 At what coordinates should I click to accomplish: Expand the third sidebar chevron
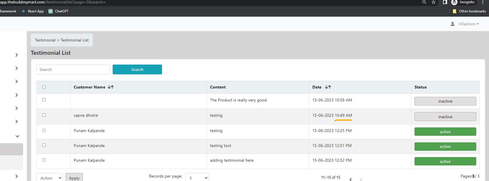pyautogui.click(x=16, y=82)
